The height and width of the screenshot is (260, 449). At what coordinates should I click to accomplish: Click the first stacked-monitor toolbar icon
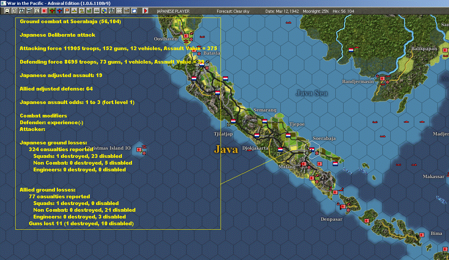tap(22, 11)
